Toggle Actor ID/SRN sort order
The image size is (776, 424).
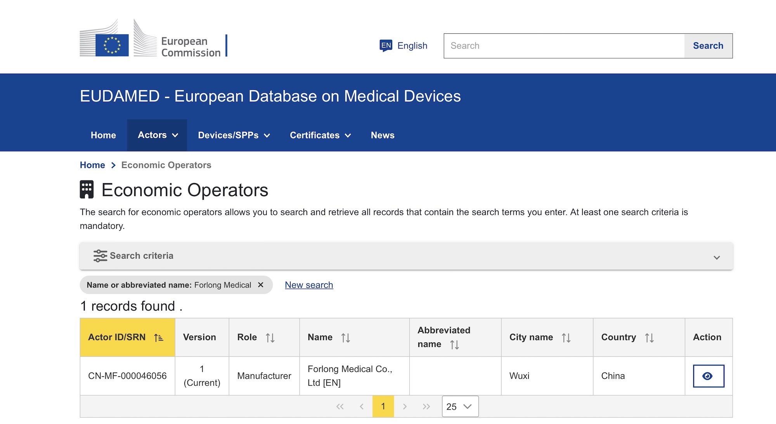[x=158, y=338]
